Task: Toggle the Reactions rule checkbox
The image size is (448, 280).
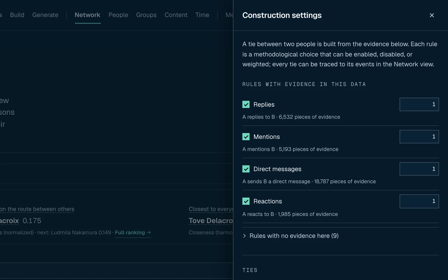Action: 246,201
